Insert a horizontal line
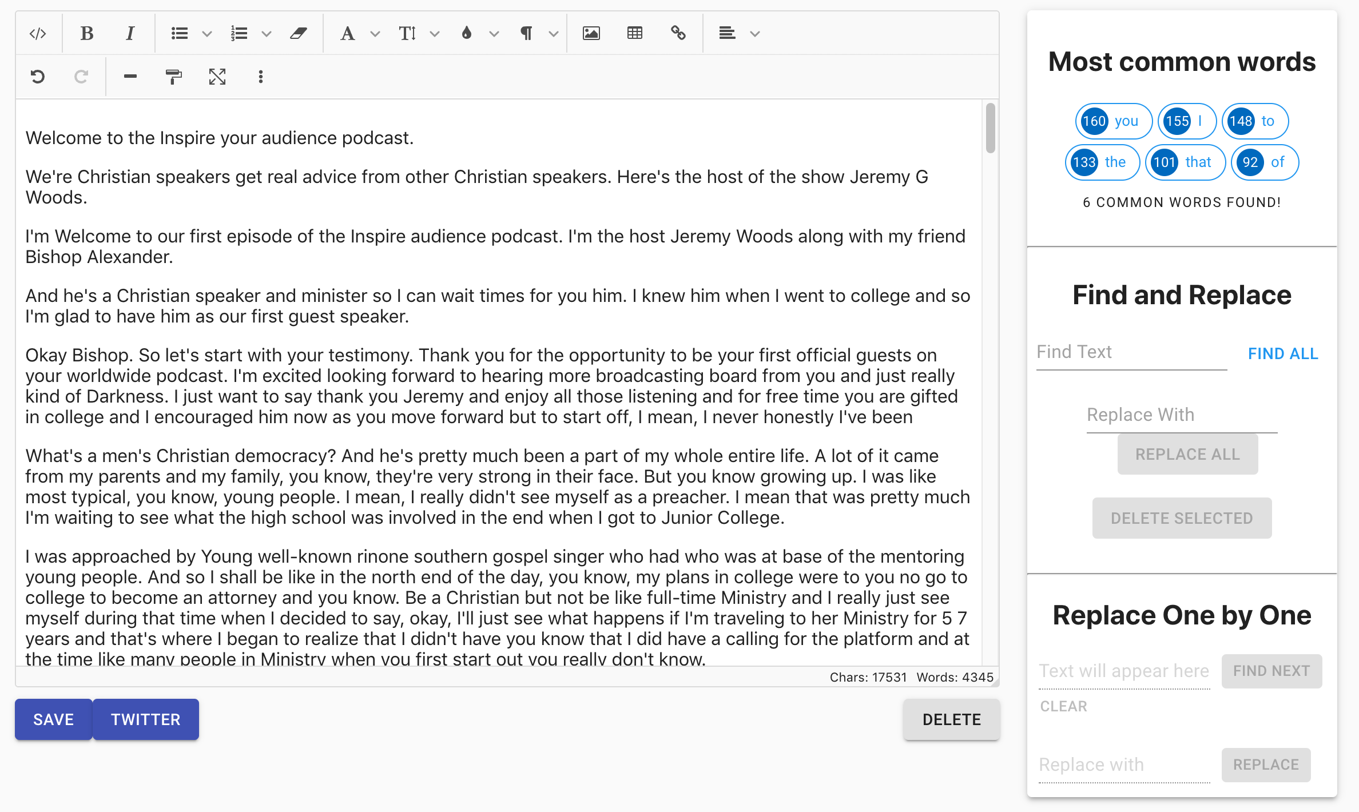The width and height of the screenshot is (1359, 812). (x=130, y=77)
